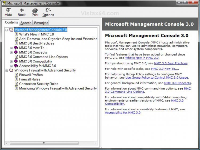
Task: Switch to the Favorites tab
Action: pos(41,23)
